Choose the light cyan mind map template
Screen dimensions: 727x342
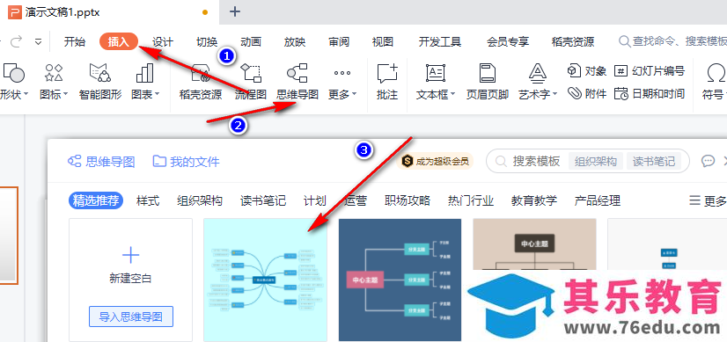click(x=265, y=280)
